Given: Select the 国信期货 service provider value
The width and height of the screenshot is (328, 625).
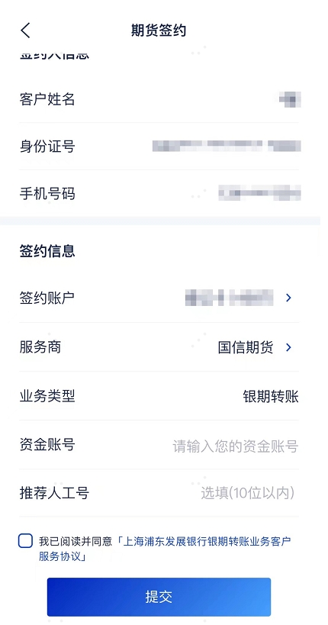Looking at the screenshot, I should tap(246, 347).
